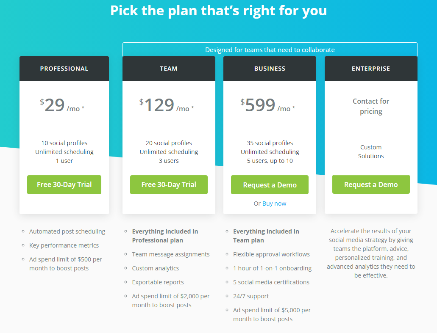Select the Enterprise plan header

[x=371, y=69]
